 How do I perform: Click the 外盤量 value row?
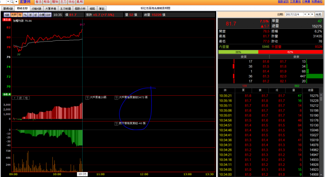click(297, 47)
